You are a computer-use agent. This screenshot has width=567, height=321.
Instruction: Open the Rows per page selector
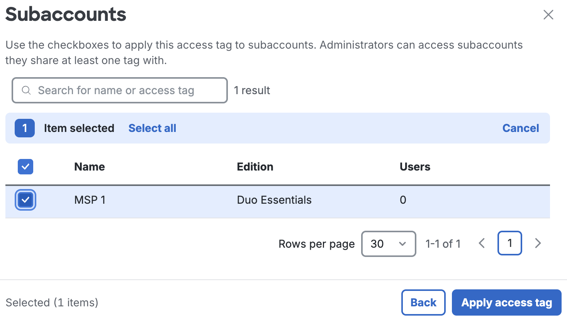389,244
